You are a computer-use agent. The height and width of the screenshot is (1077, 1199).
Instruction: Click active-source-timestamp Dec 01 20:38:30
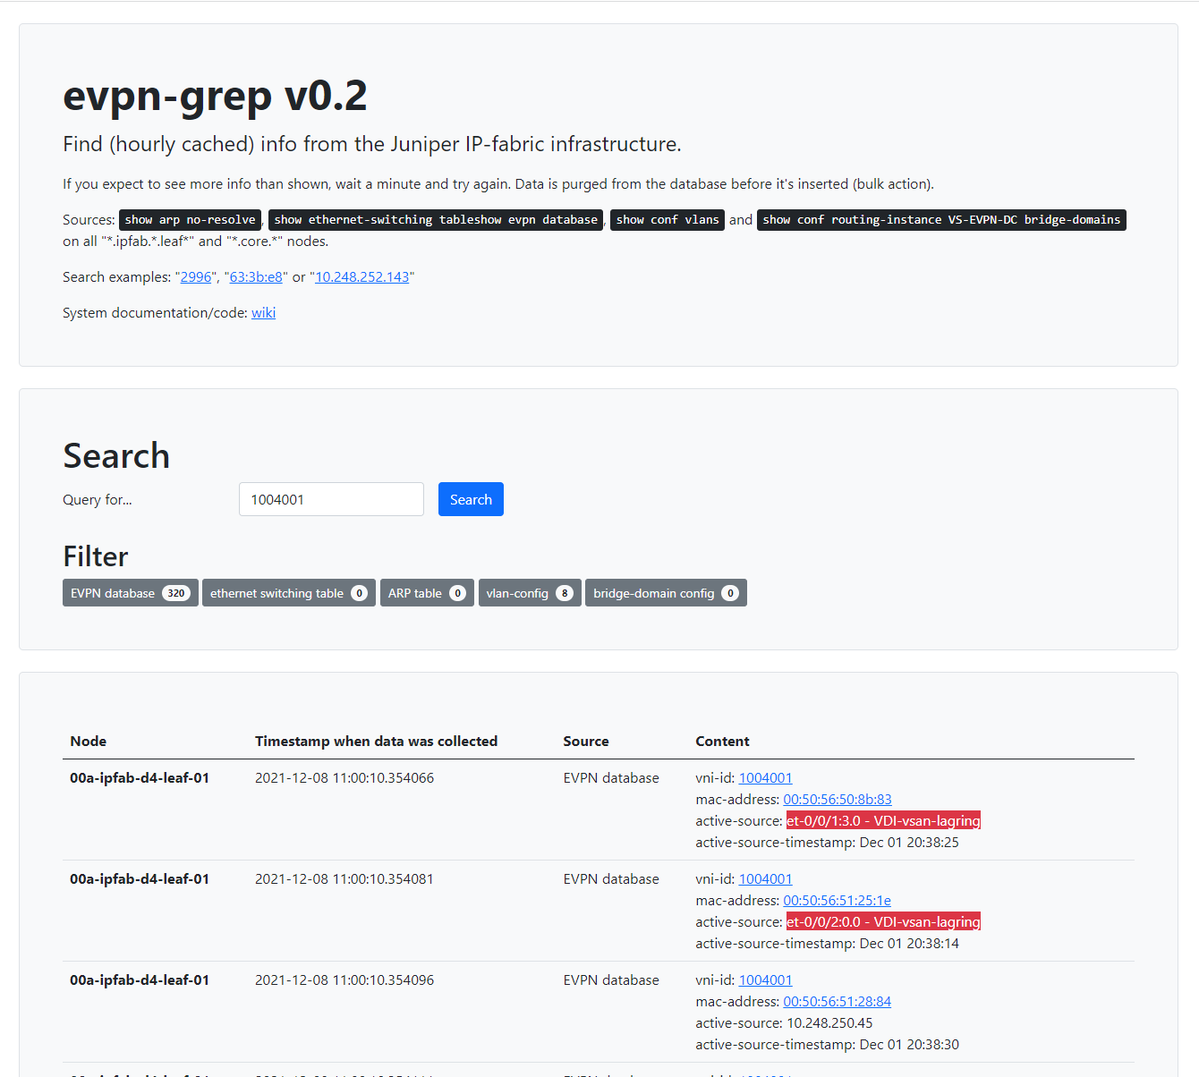coord(909,1045)
